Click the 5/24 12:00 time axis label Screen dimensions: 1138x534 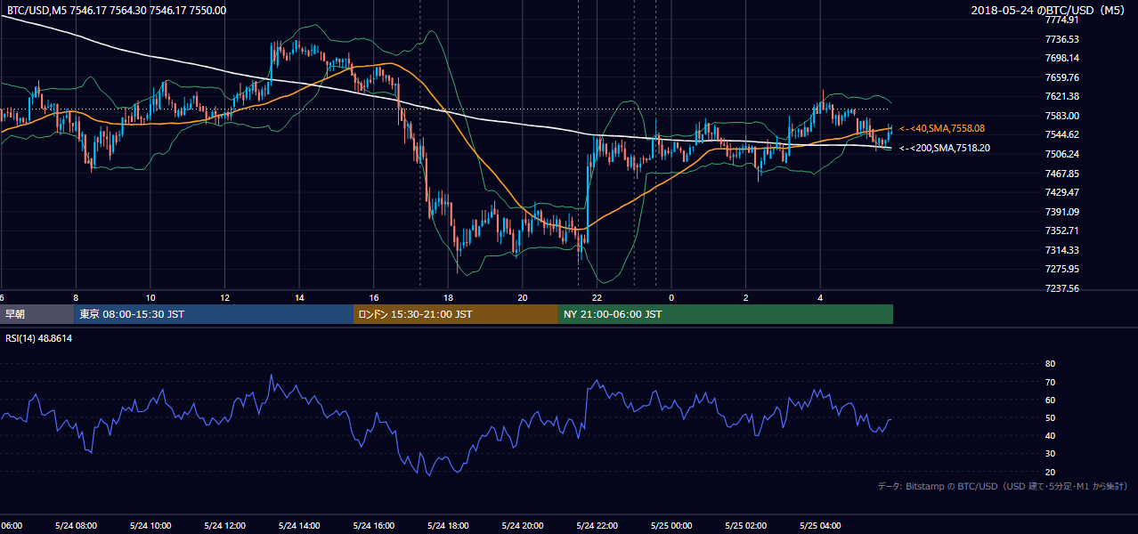(224, 525)
